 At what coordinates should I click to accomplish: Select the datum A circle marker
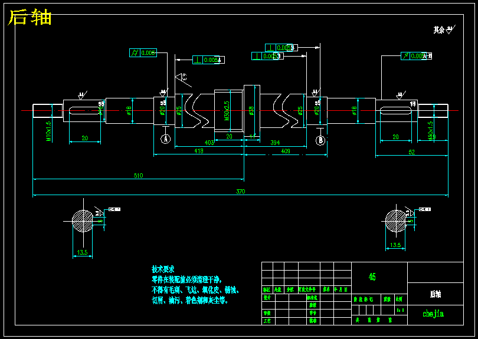coord(166,139)
